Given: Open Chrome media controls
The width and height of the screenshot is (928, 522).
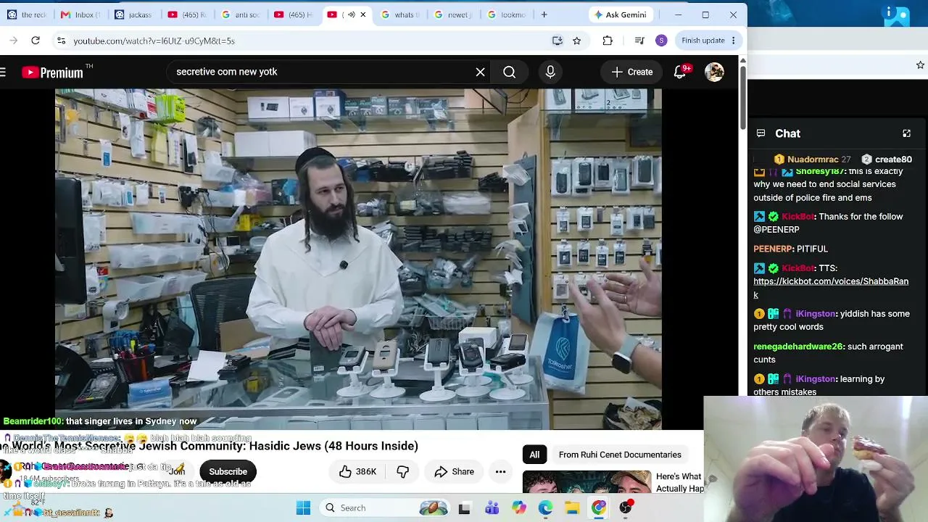Looking at the screenshot, I should (639, 41).
